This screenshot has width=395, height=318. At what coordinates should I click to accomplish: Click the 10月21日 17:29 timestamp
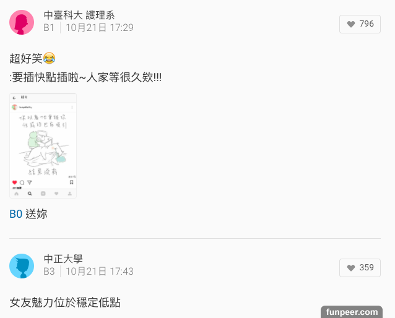point(100,28)
